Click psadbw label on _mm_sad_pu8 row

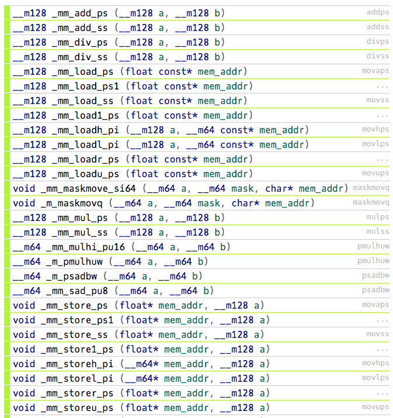(375, 290)
